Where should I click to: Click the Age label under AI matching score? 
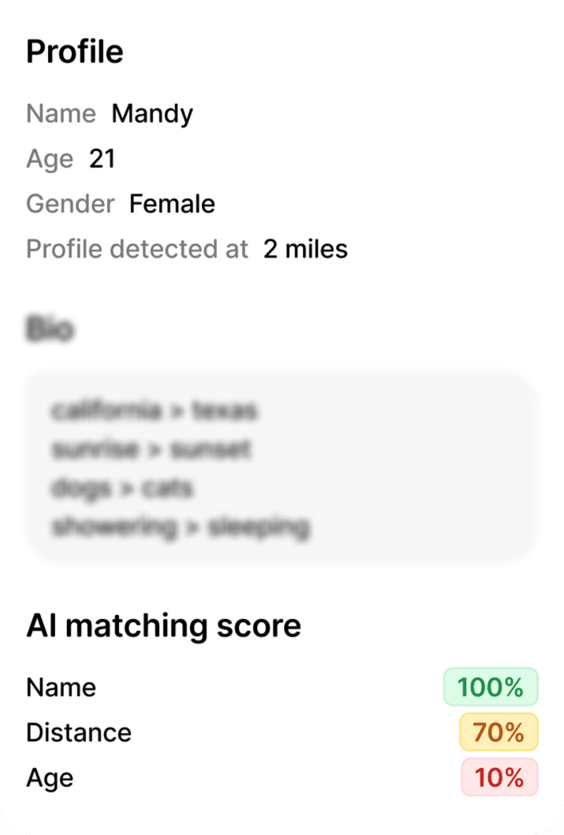click(50, 778)
